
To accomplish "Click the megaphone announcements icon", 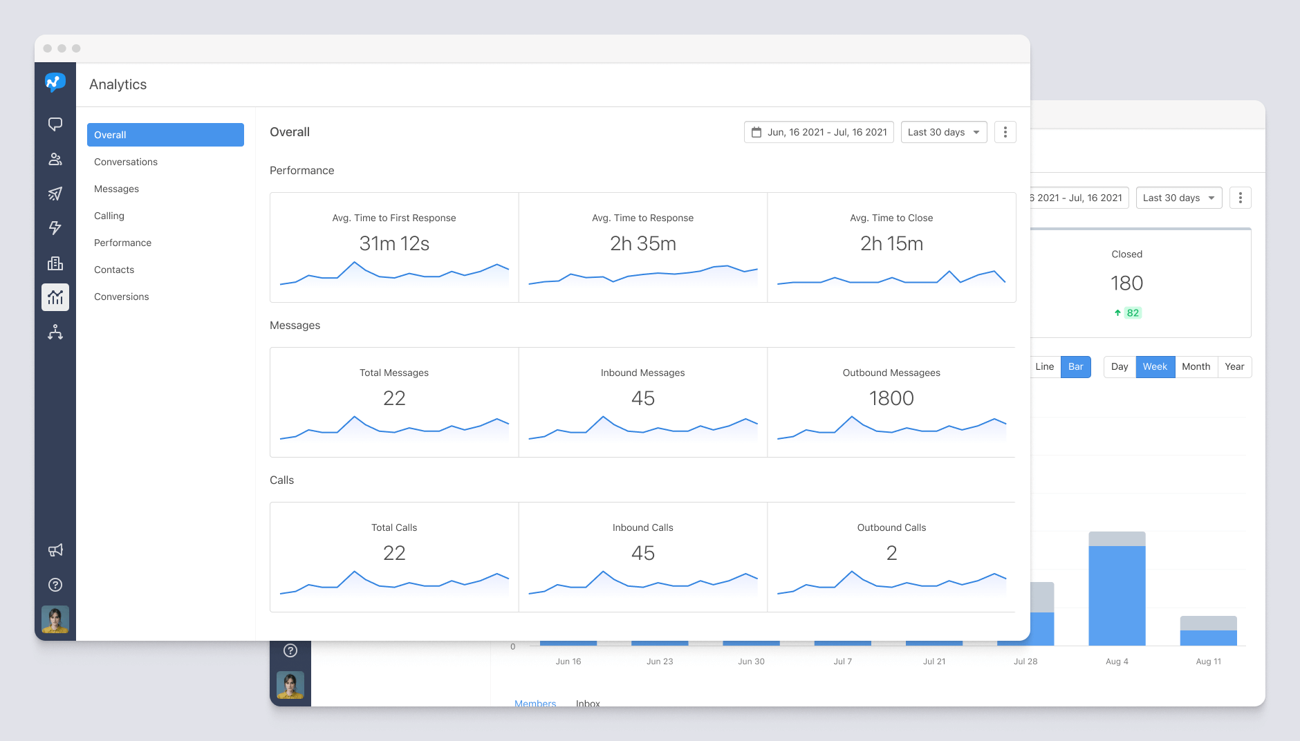I will 55,550.
